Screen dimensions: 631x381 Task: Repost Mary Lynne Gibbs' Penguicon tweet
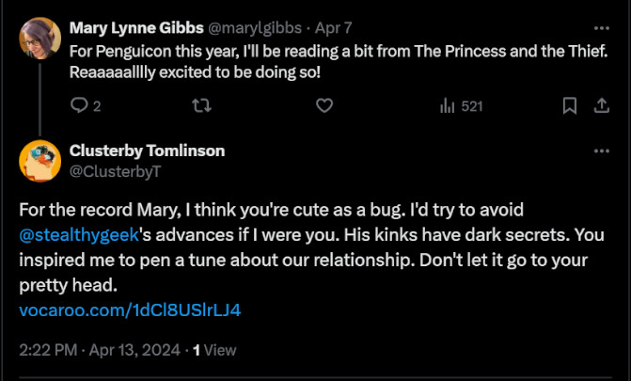coord(201,106)
